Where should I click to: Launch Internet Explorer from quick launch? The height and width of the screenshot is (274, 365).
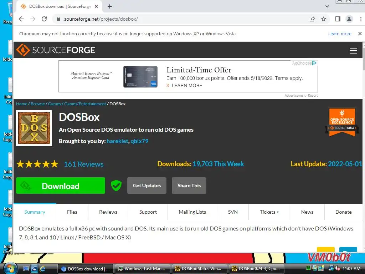pyautogui.click(x=43, y=269)
